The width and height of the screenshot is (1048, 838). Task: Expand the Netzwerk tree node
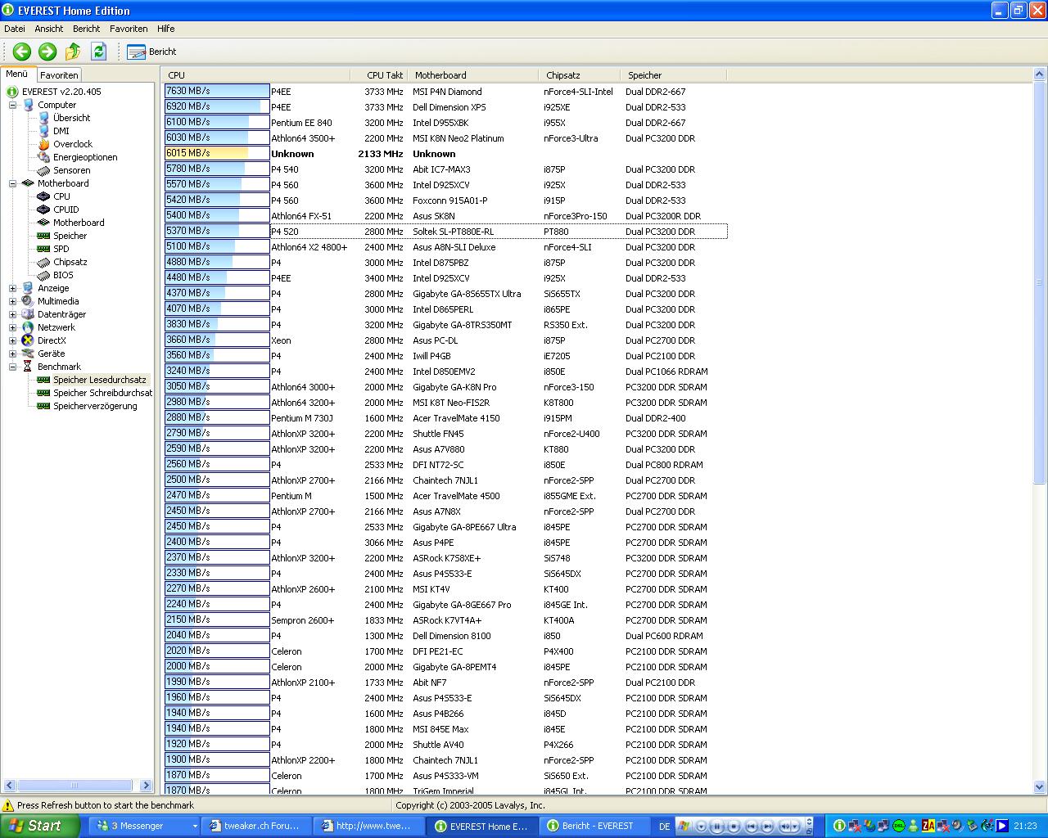click(x=13, y=327)
